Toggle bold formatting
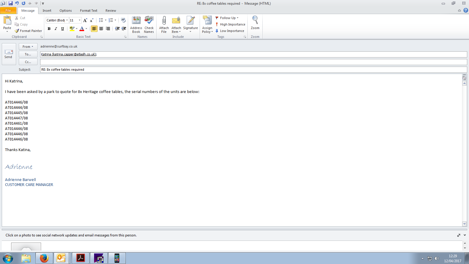469x264 pixels. point(49,28)
